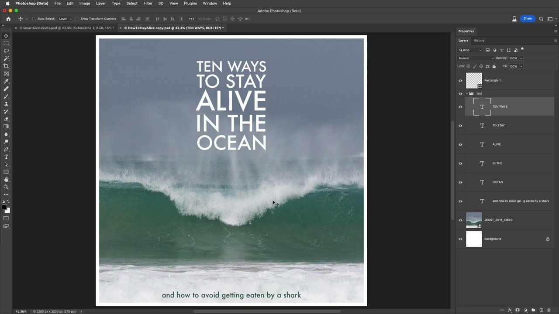Select the Pen tool
The image size is (559, 314).
(6, 149)
